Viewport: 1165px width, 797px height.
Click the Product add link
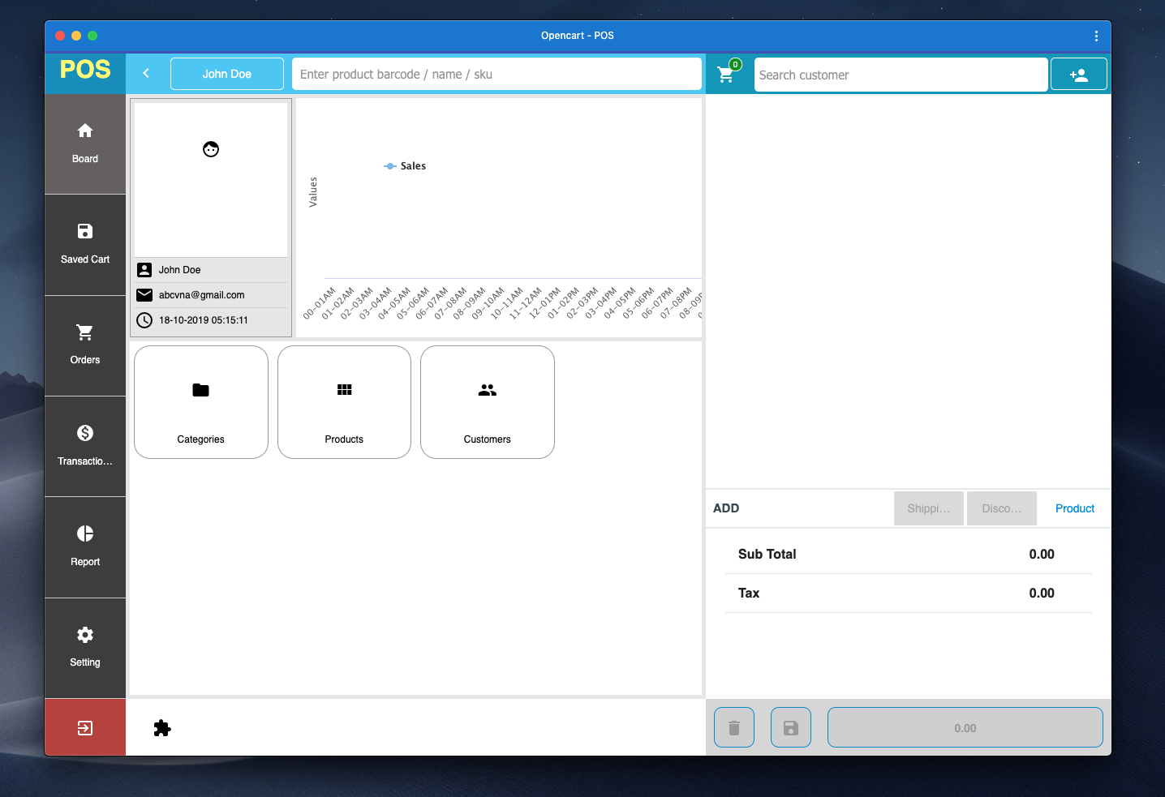(1075, 508)
